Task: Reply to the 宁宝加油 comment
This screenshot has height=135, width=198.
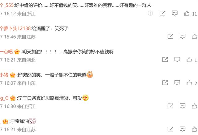Action: tap(183, 129)
